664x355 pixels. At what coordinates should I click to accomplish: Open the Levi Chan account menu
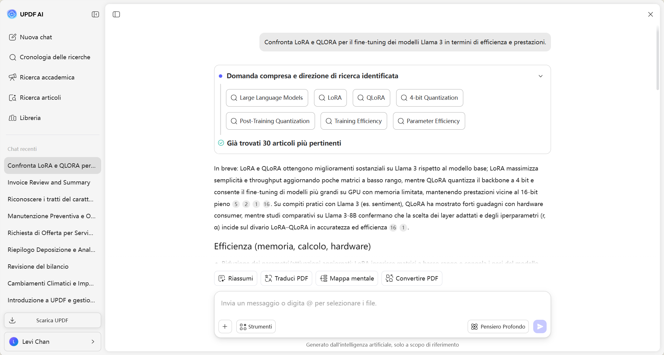point(52,342)
